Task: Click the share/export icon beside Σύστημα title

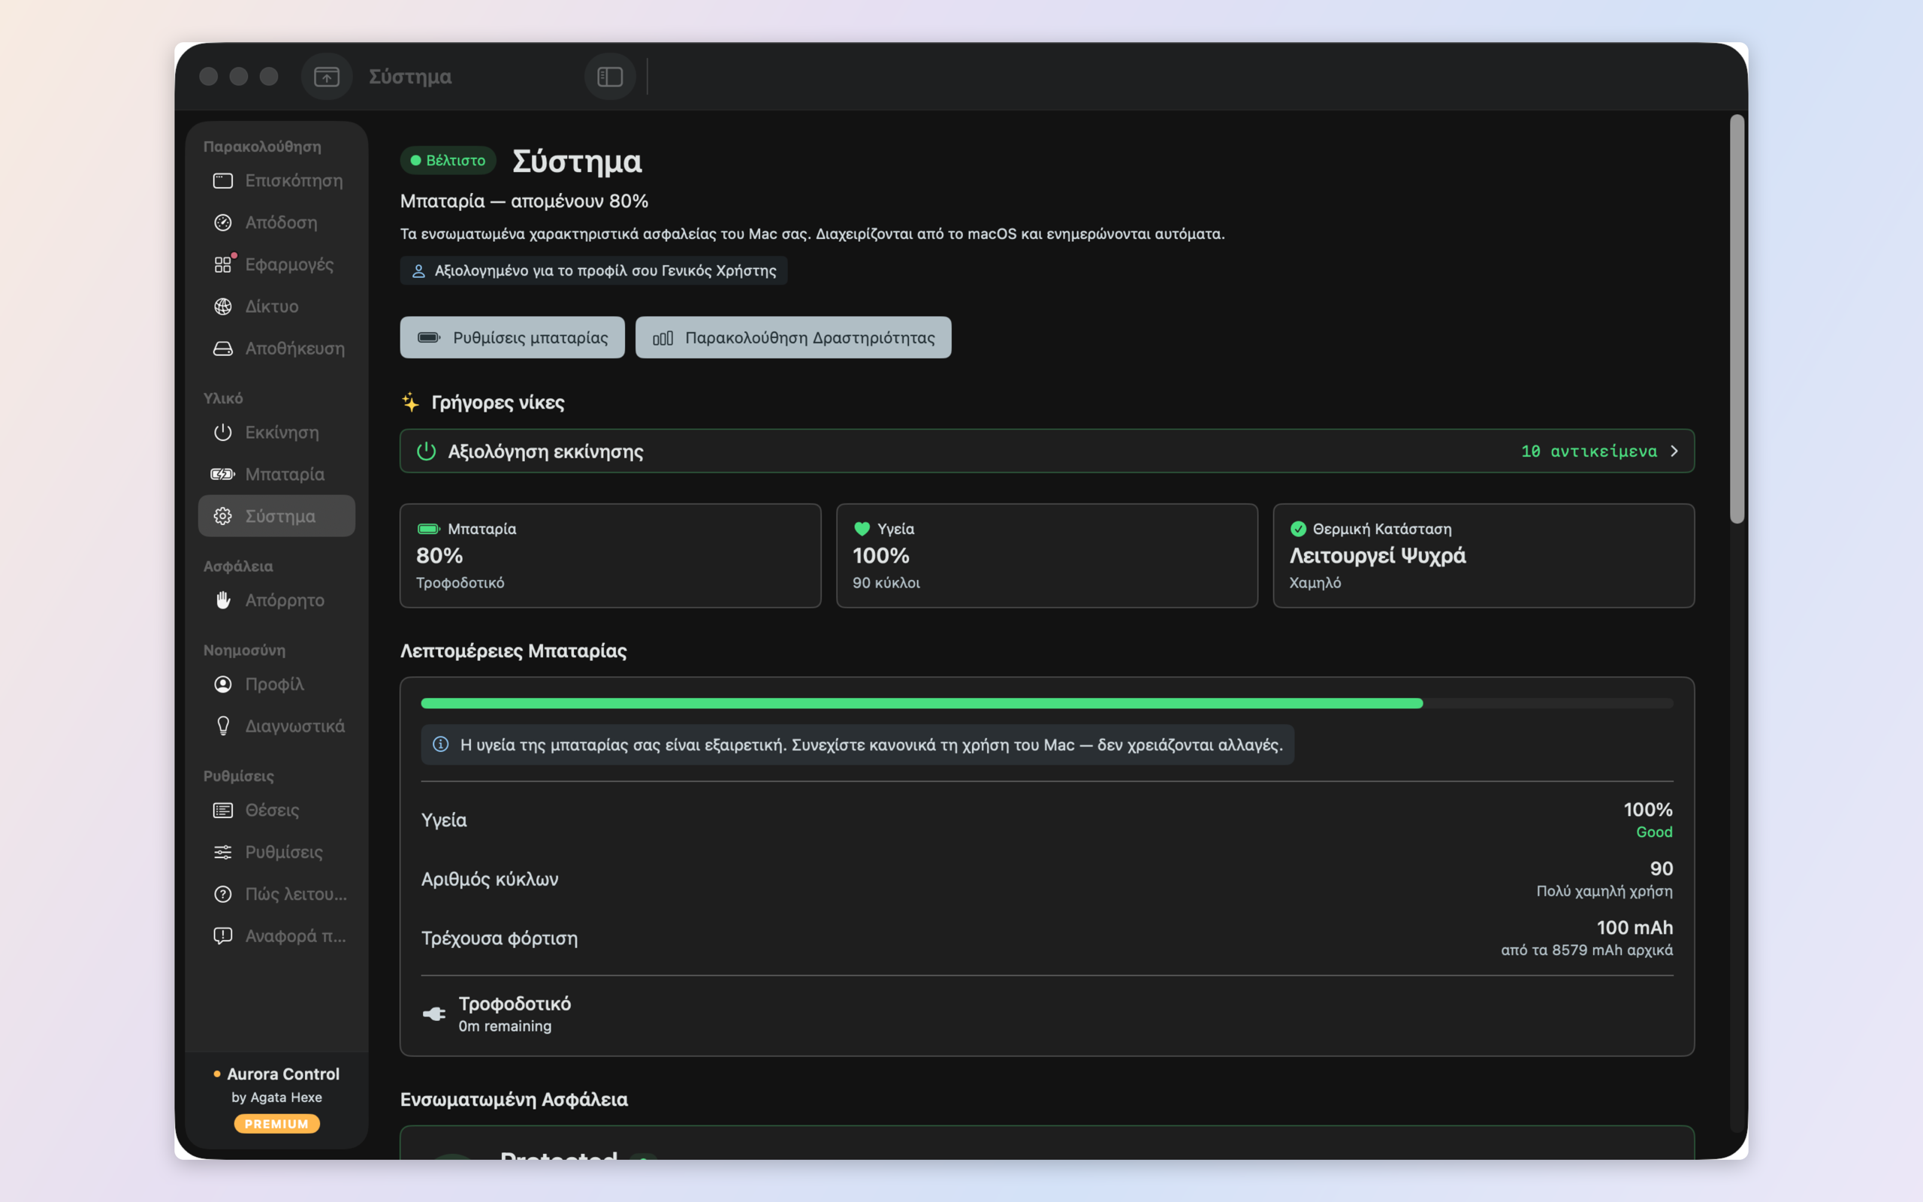Action: (x=327, y=77)
